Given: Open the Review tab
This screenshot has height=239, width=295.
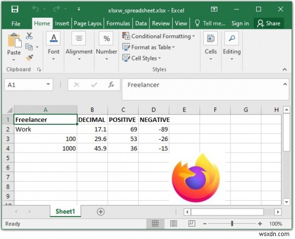Looking at the screenshot, I should point(161,24).
